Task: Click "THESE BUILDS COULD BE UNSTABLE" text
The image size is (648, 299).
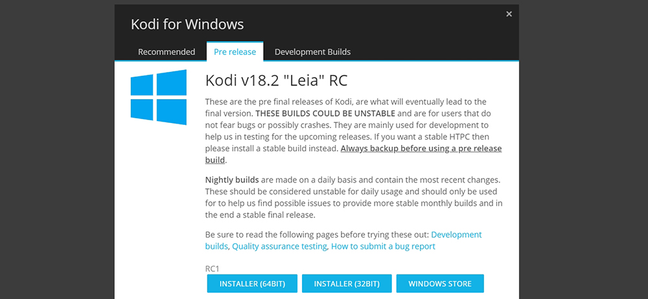Action: [326, 113]
